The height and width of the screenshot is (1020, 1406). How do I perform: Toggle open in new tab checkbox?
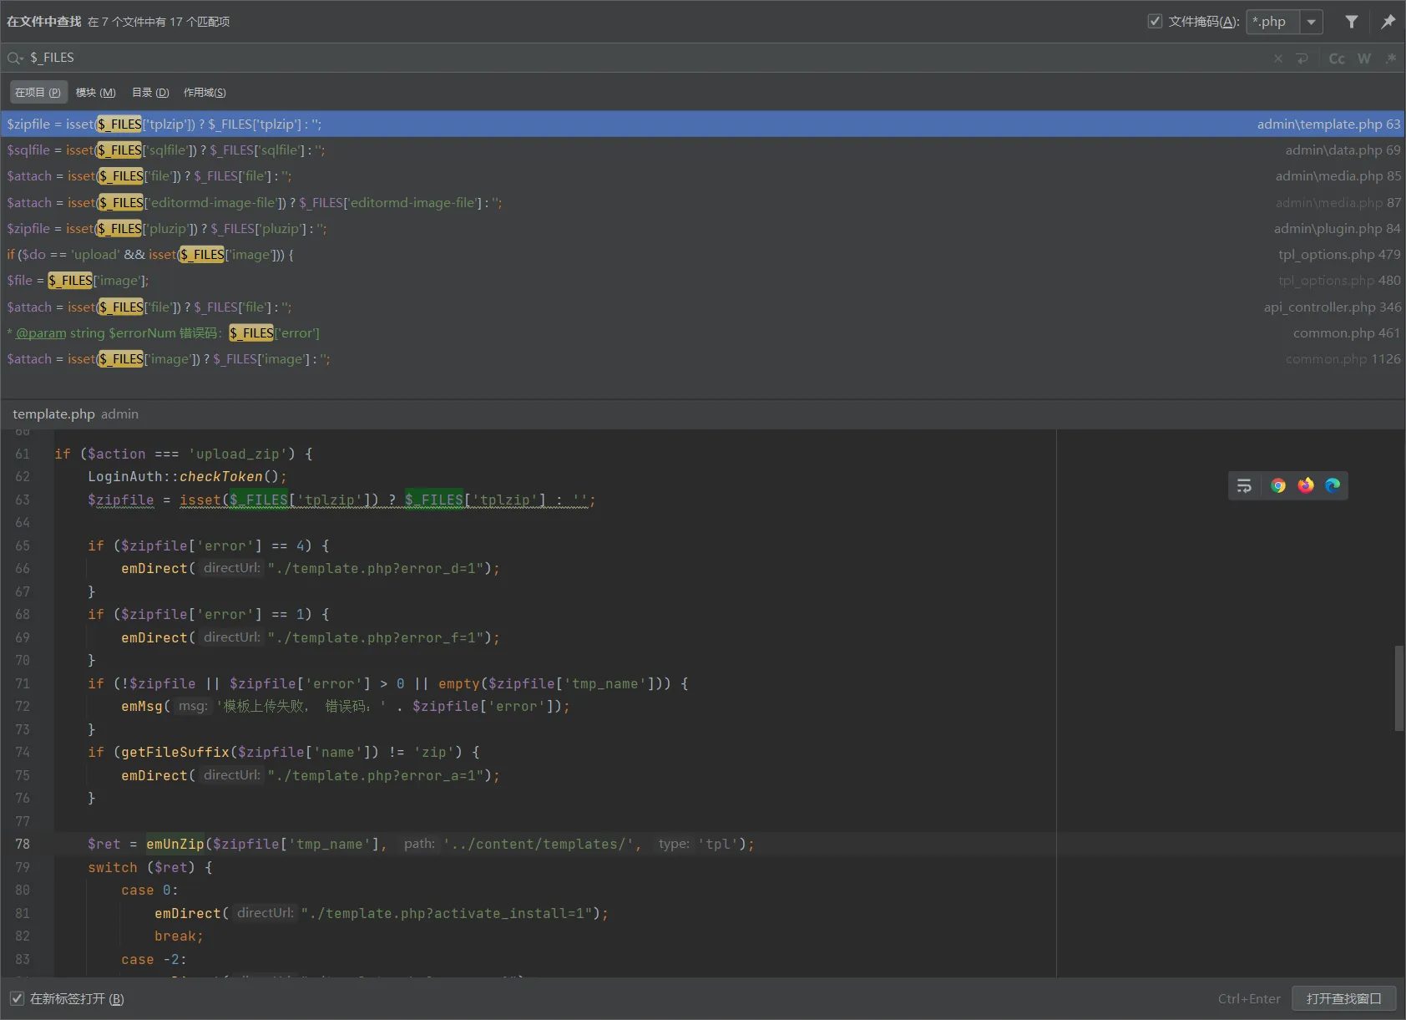point(17,998)
